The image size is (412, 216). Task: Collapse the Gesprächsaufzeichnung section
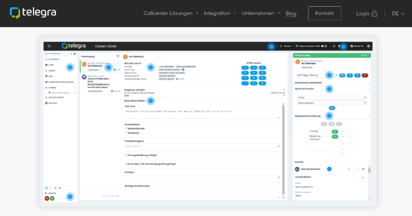coord(368,115)
